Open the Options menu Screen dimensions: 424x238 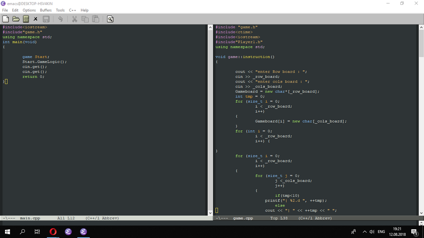[x=29, y=10]
